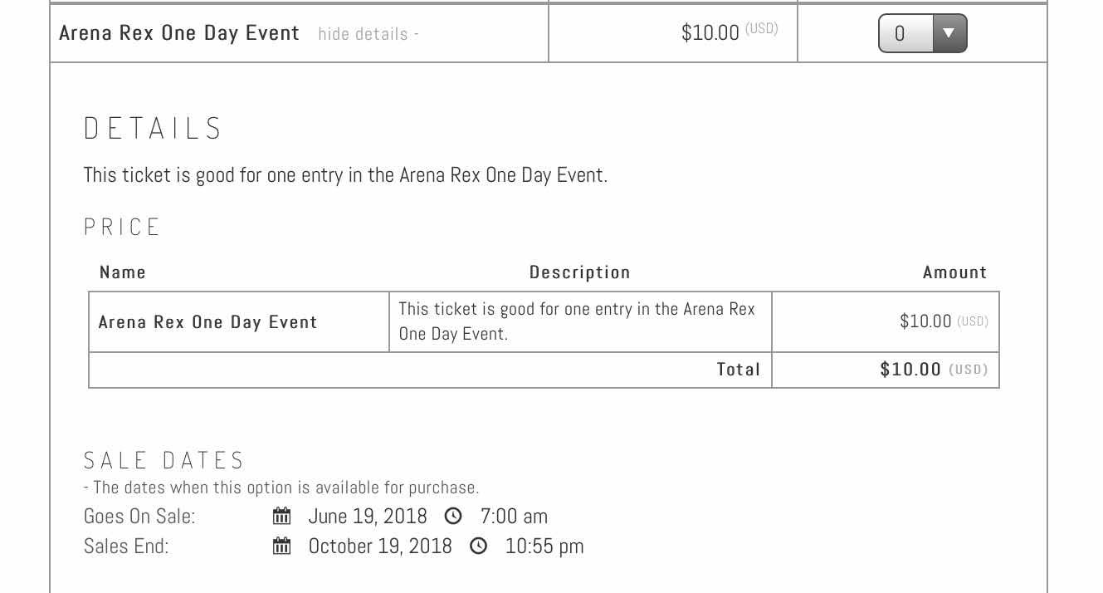
Task: Click the 7:00 am start time
Action: coord(514,517)
